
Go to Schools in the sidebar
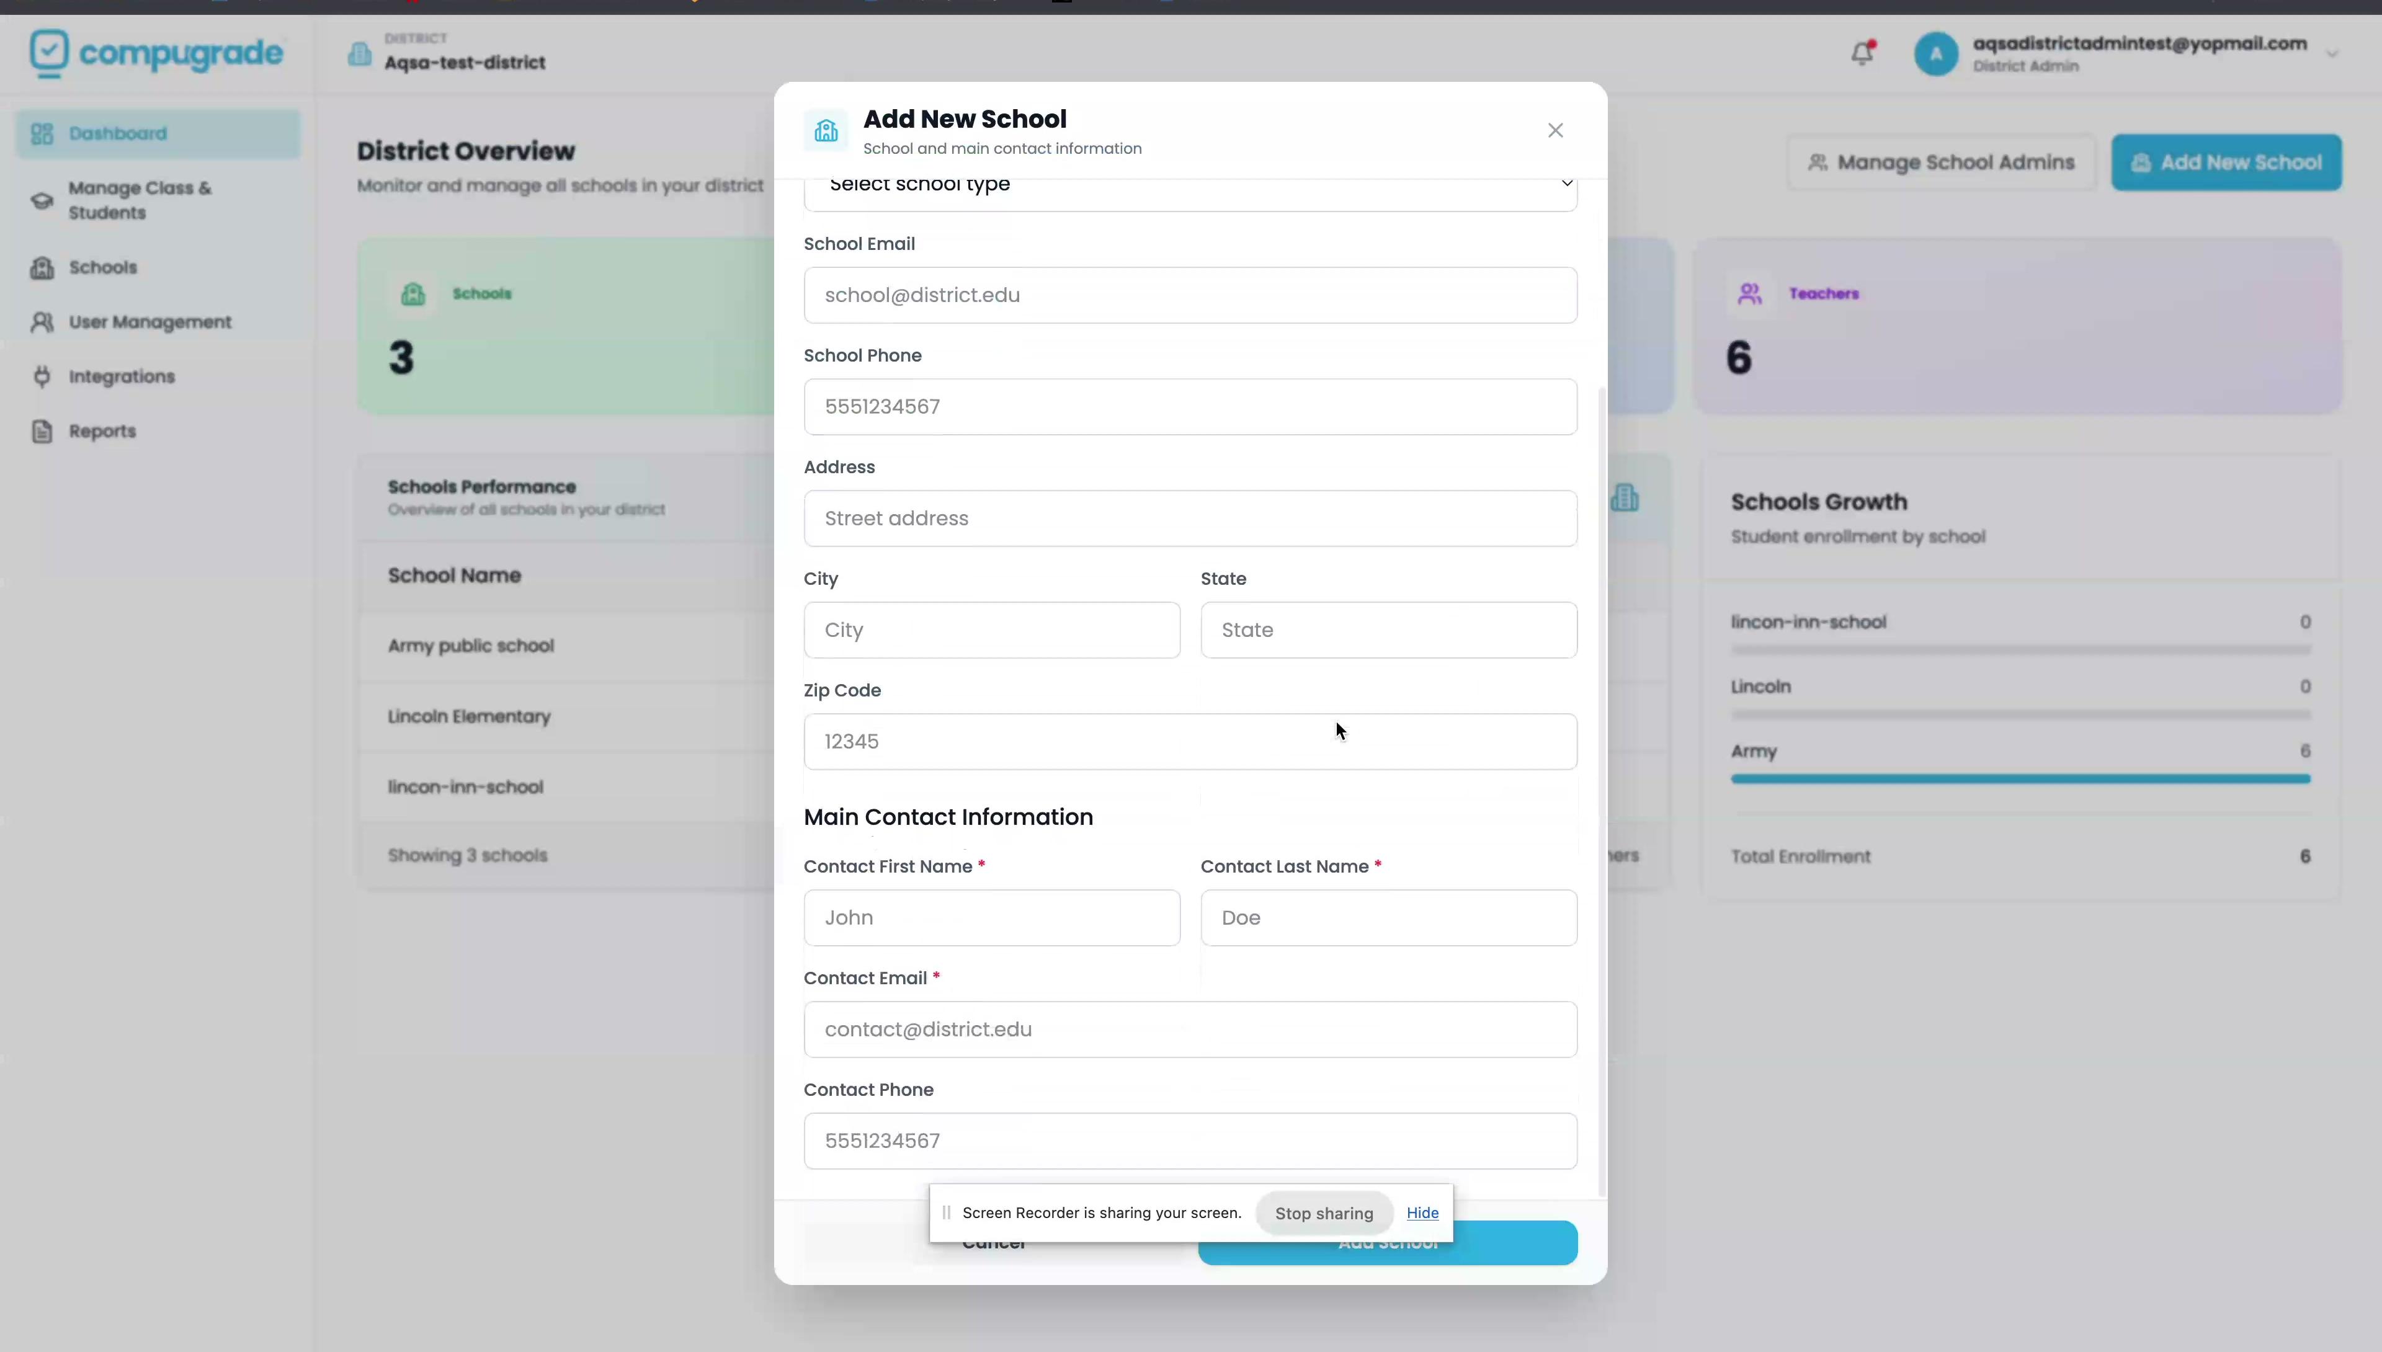(158, 267)
